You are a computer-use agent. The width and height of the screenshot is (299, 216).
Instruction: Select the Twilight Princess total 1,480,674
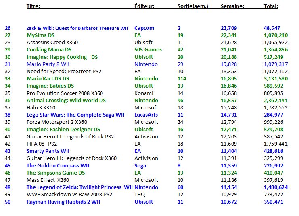click(x=275, y=187)
